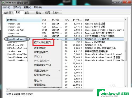Sort by 内存 column header
The height and width of the screenshot is (98, 132).
point(77,20)
